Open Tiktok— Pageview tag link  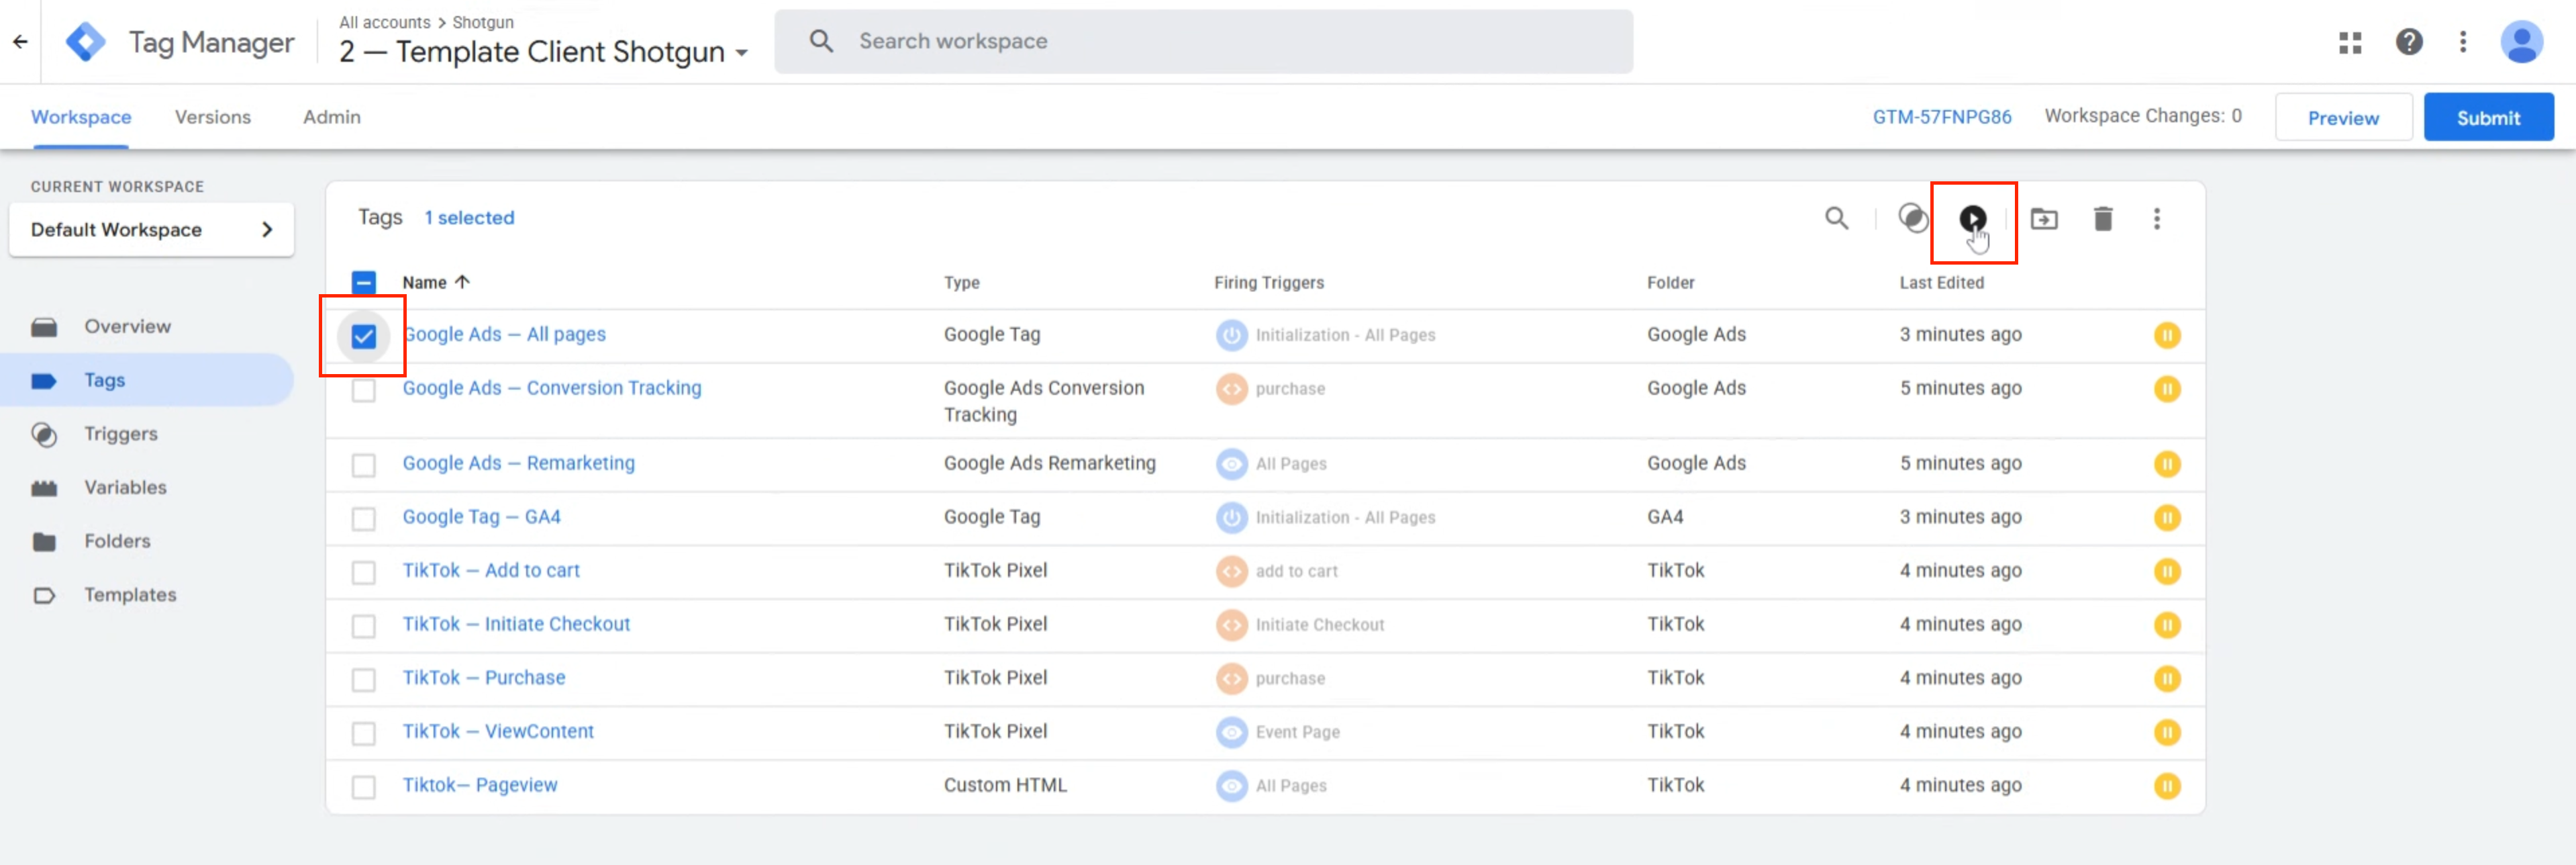point(480,786)
